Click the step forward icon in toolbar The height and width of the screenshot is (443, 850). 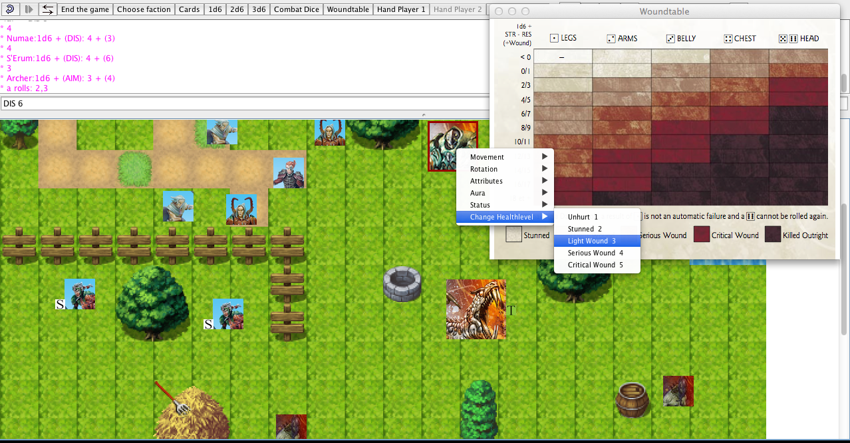29,9
